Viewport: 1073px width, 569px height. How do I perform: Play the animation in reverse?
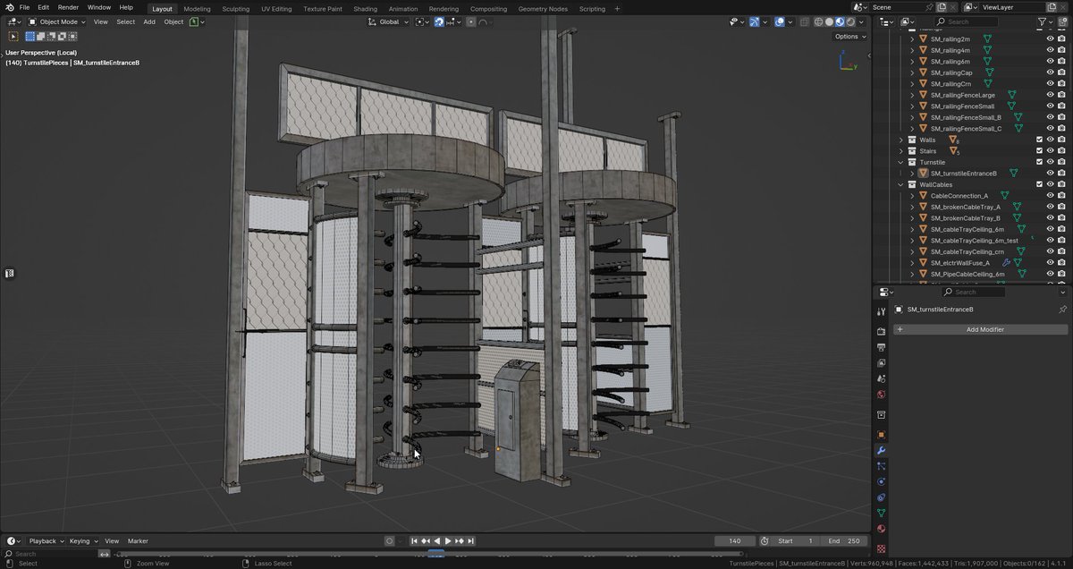(437, 541)
